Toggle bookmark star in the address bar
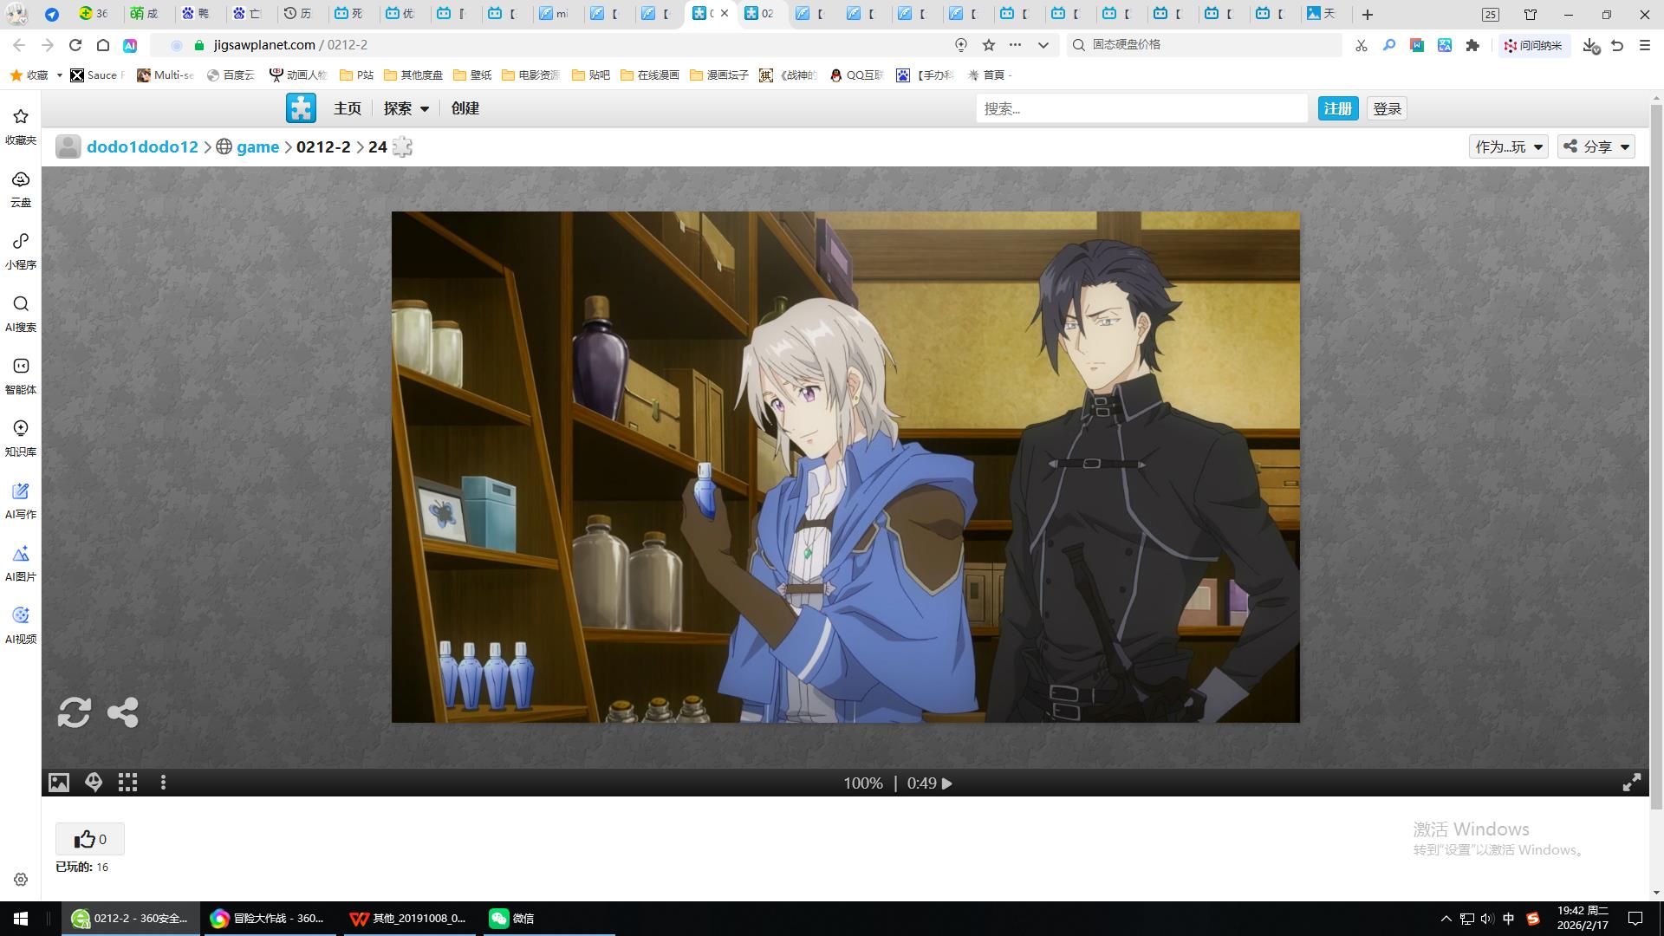The width and height of the screenshot is (1664, 936). 988,45
